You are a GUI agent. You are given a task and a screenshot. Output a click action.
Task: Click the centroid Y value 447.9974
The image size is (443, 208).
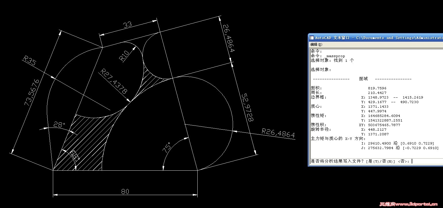pyautogui.click(x=377, y=111)
